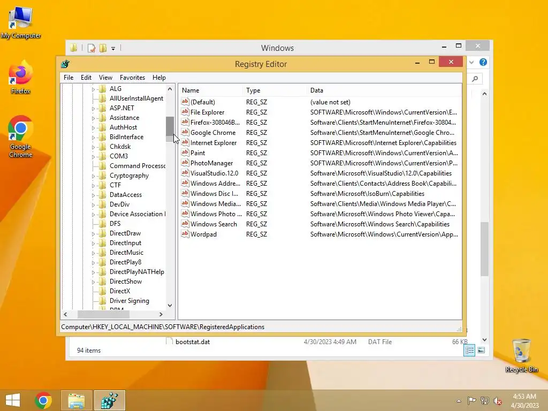Select the DirectMusic tree key
The width and height of the screenshot is (548, 411).
(x=126, y=253)
